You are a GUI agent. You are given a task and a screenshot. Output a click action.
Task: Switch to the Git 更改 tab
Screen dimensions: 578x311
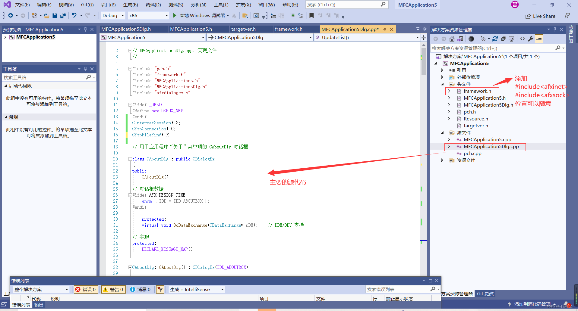click(485, 294)
